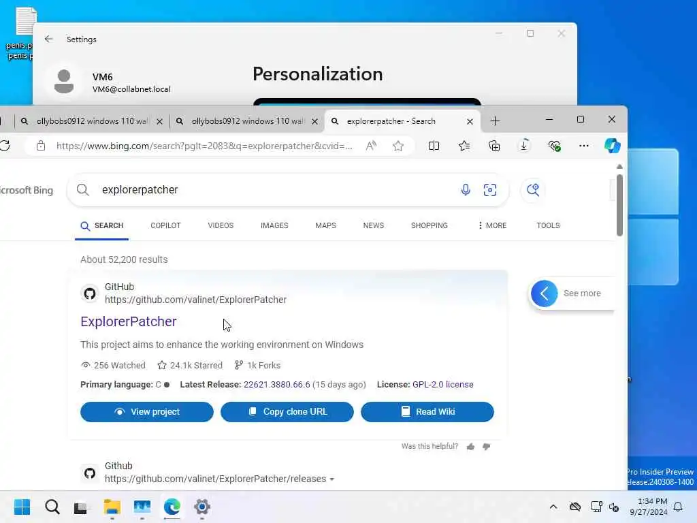Open Read Aloud icon in address bar
Image resolution: width=697 pixels, height=523 pixels.
(371, 146)
